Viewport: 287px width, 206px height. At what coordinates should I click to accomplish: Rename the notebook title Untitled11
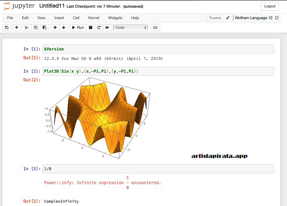click(52, 6)
